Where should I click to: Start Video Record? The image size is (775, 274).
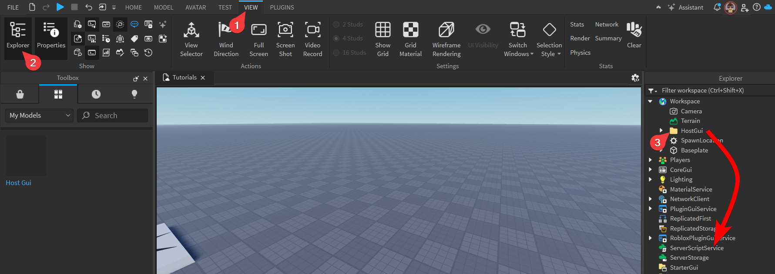pyautogui.click(x=312, y=39)
